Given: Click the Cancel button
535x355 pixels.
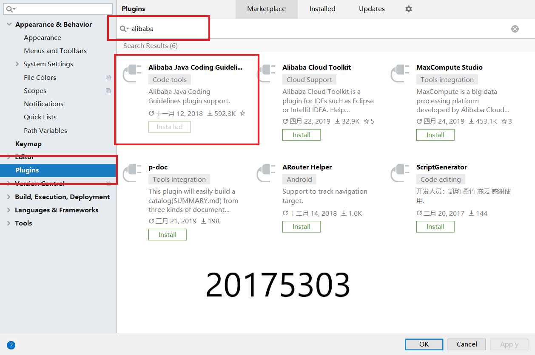Looking at the screenshot, I should 467,344.
